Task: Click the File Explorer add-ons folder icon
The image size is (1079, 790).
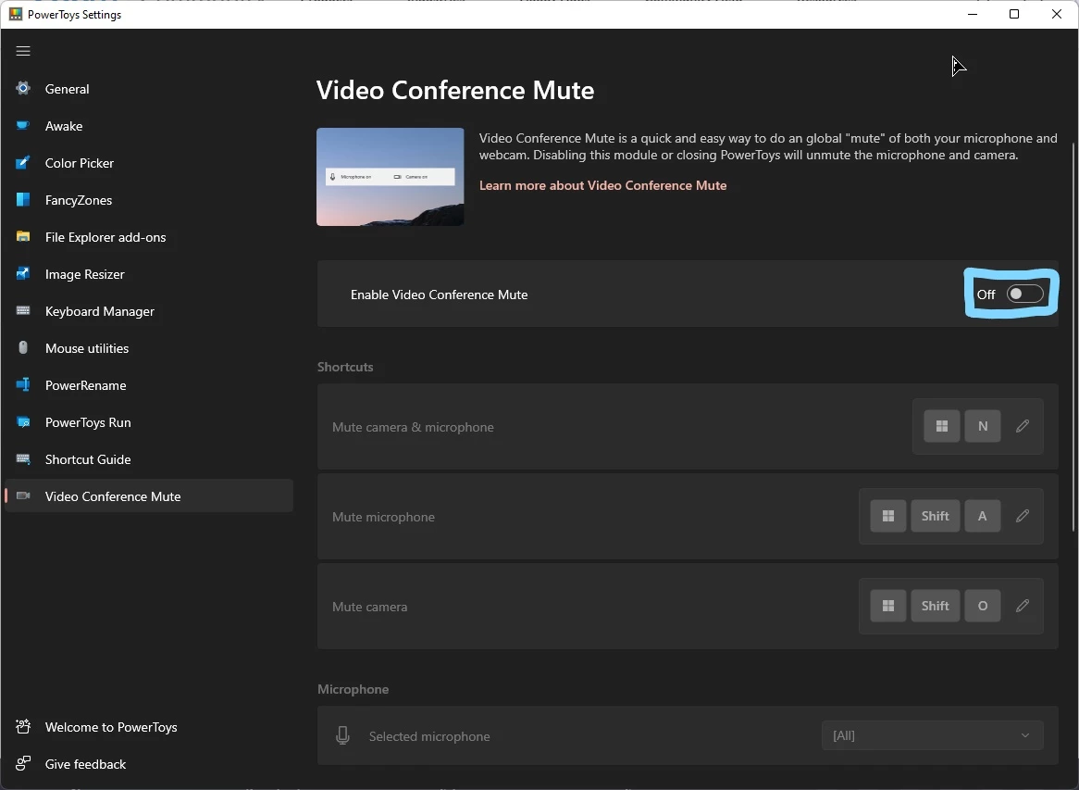Action: 23,237
